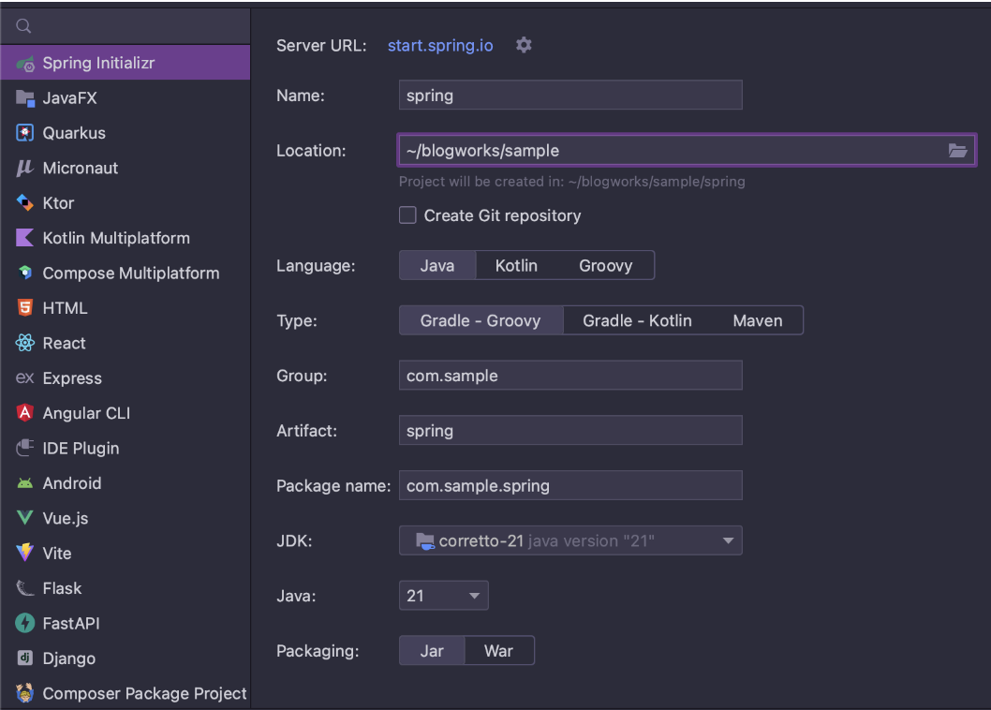Screen dimensions: 991x710
Task: Click the generator search box
Action: coord(126,26)
